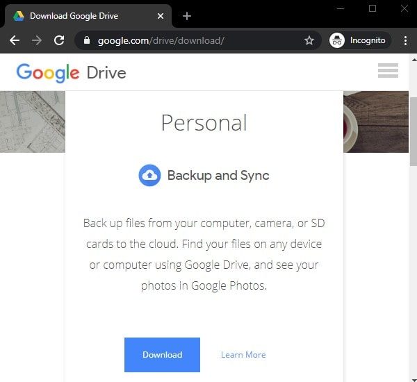Open the Google Drive hamburger menu

[x=388, y=70]
